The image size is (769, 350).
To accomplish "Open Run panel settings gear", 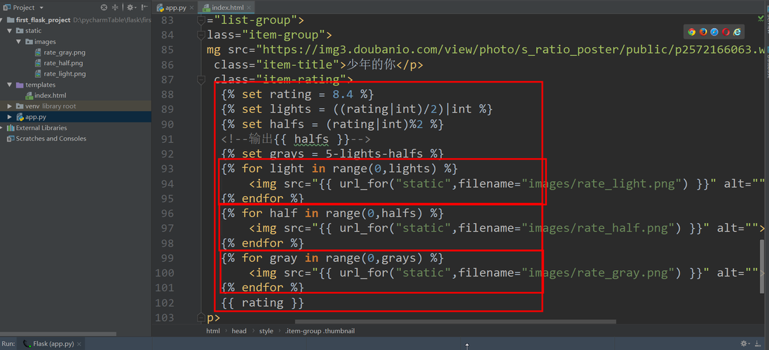I will tap(745, 344).
